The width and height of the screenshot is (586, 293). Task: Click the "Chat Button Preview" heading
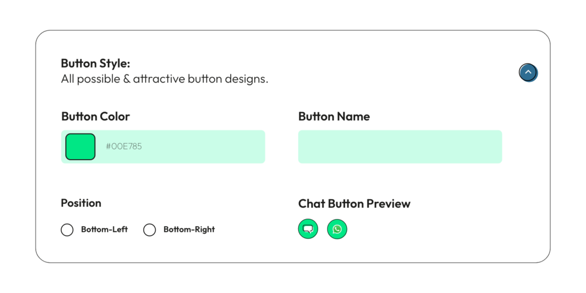click(354, 204)
